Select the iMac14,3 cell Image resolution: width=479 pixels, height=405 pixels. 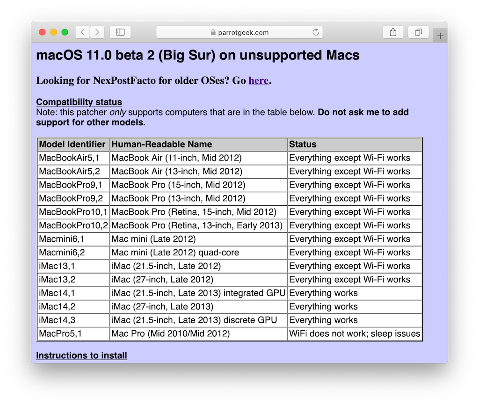[x=73, y=320]
